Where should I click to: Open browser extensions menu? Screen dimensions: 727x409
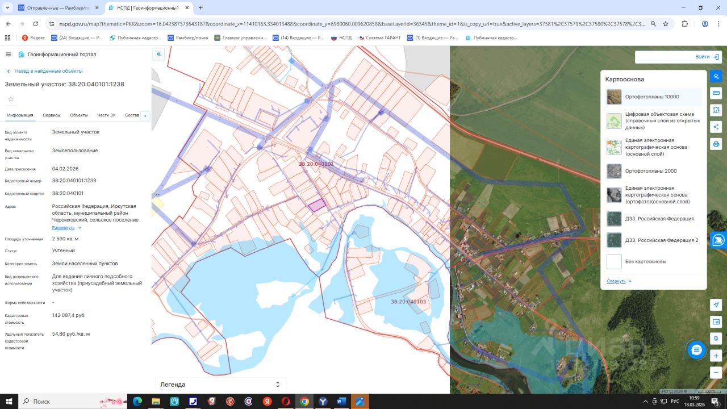pos(684,24)
